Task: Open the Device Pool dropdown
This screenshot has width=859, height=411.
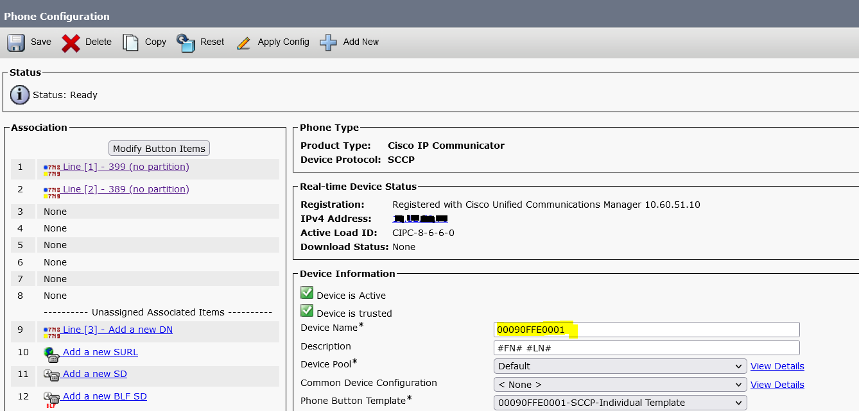Action: 620,365
